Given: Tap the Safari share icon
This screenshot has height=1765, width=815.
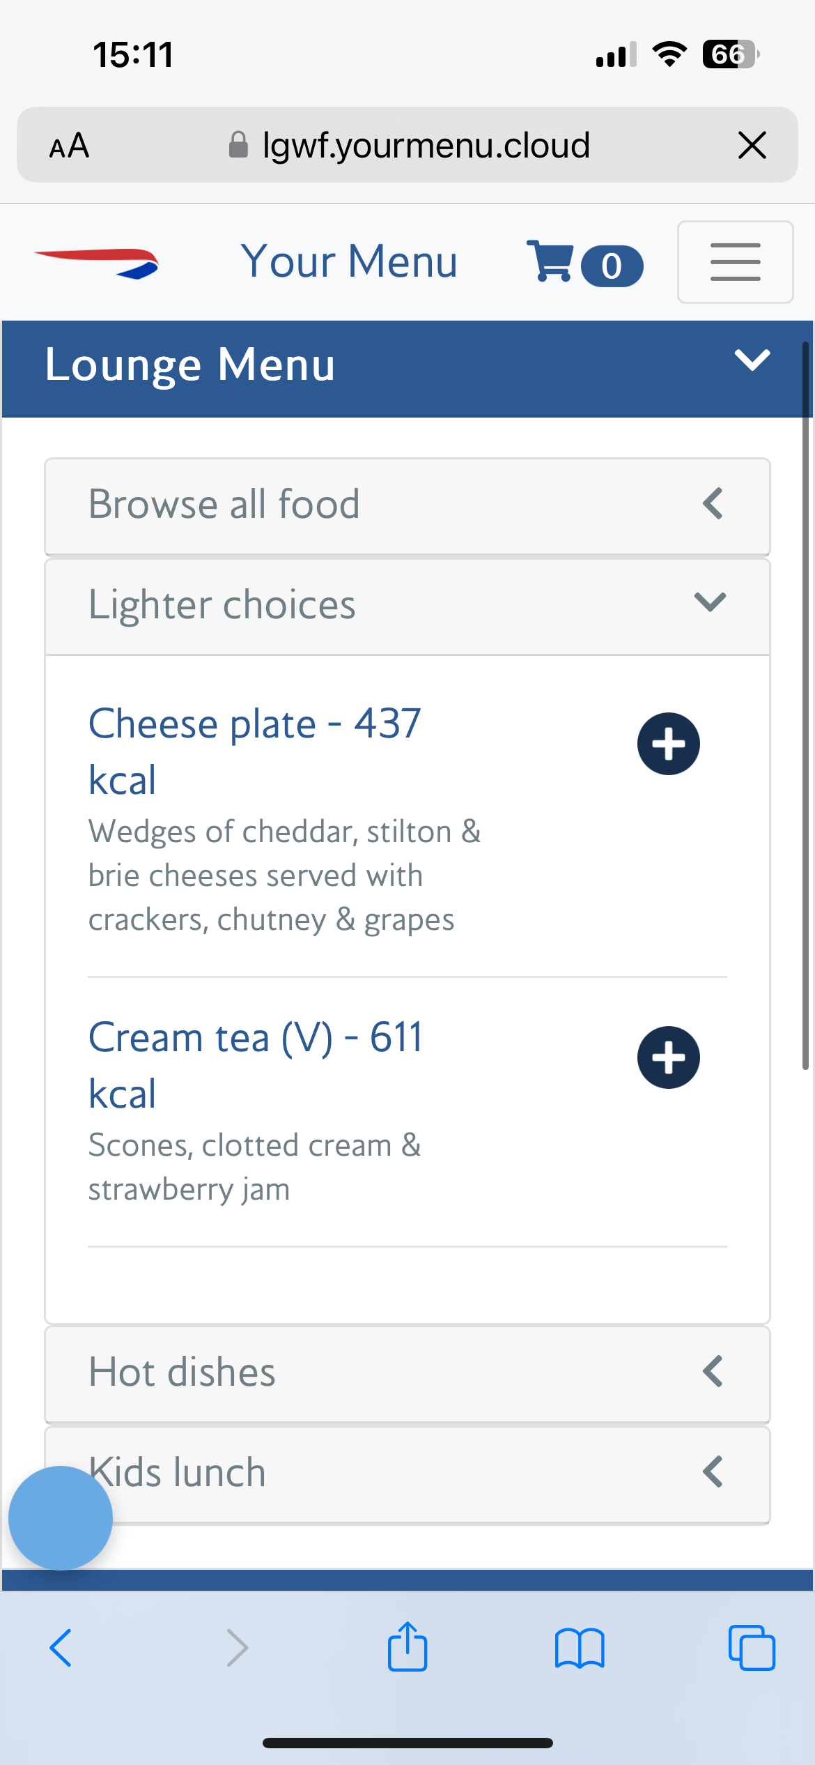Looking at the screenshot, I should (x=407, y=1648).
